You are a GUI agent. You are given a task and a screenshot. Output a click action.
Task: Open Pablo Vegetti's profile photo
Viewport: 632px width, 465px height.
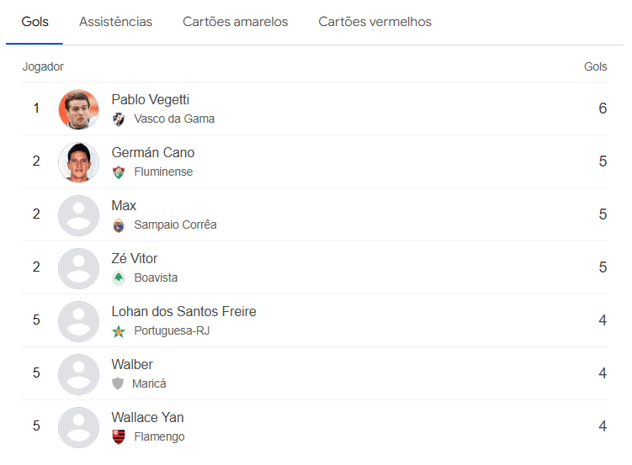tap(78, 109)
